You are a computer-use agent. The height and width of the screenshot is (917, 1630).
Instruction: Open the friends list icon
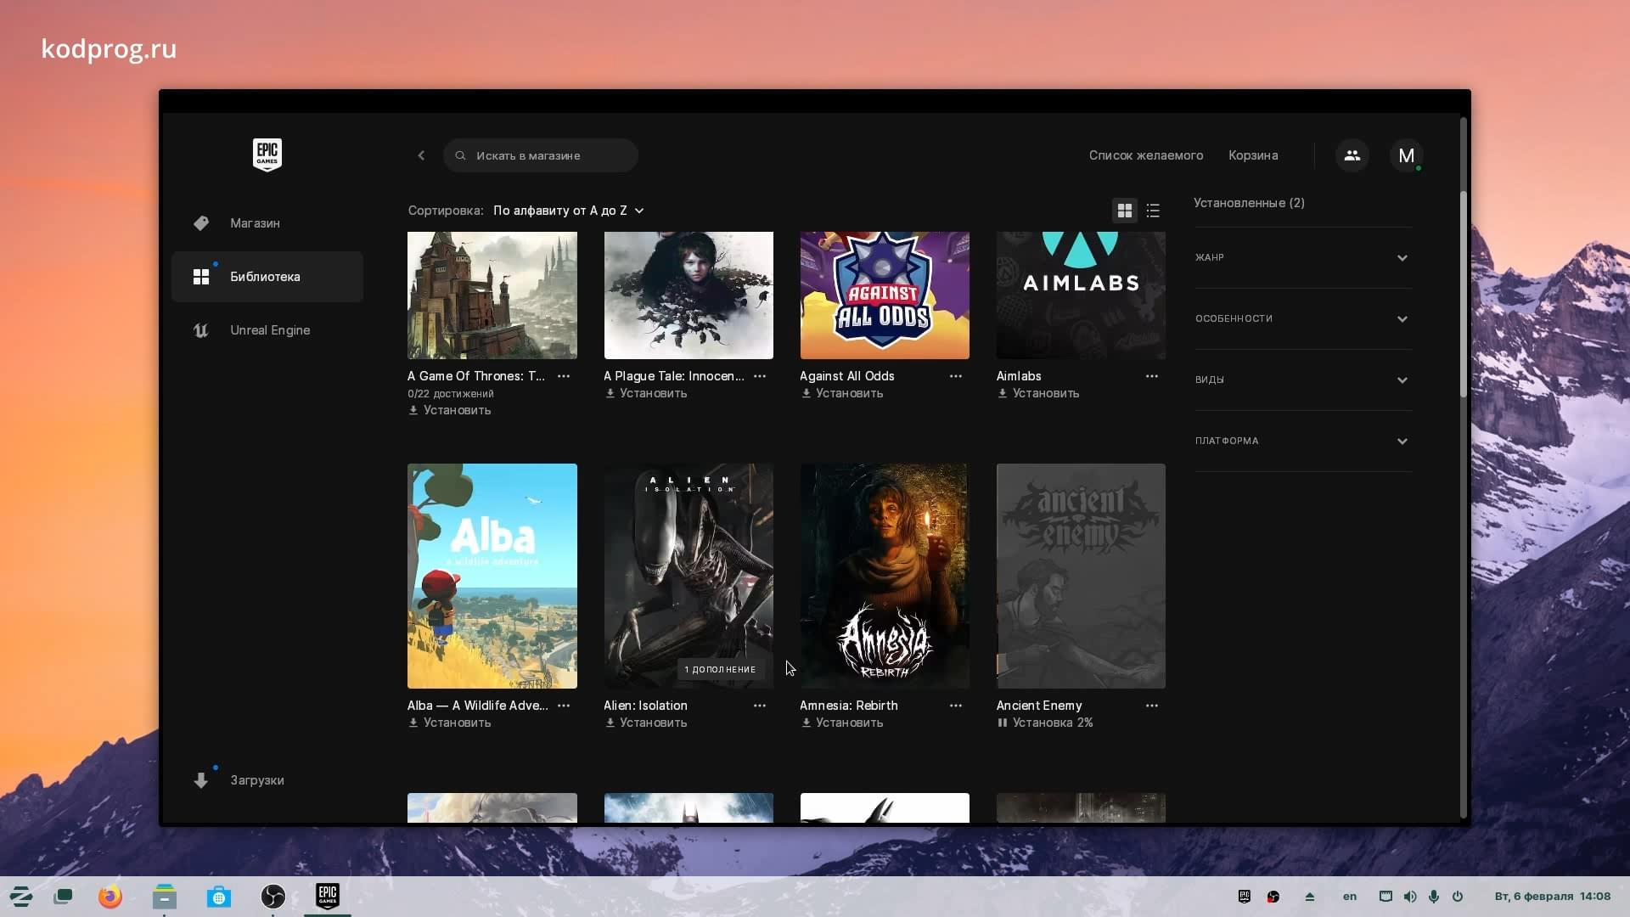click(1352, 155)
